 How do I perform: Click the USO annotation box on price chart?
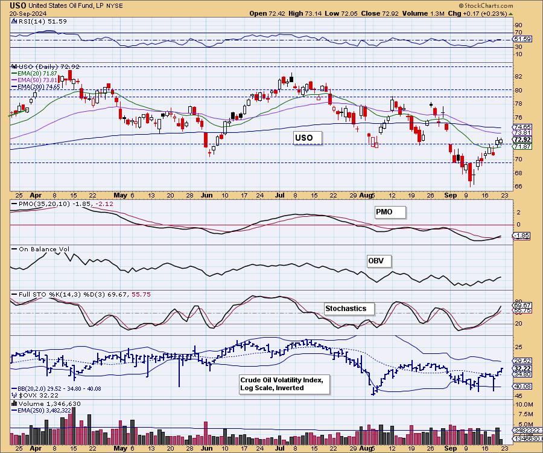click(x=308, y=138)
